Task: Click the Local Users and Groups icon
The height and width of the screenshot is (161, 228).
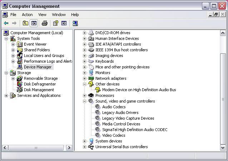Action: pos(20,56)
